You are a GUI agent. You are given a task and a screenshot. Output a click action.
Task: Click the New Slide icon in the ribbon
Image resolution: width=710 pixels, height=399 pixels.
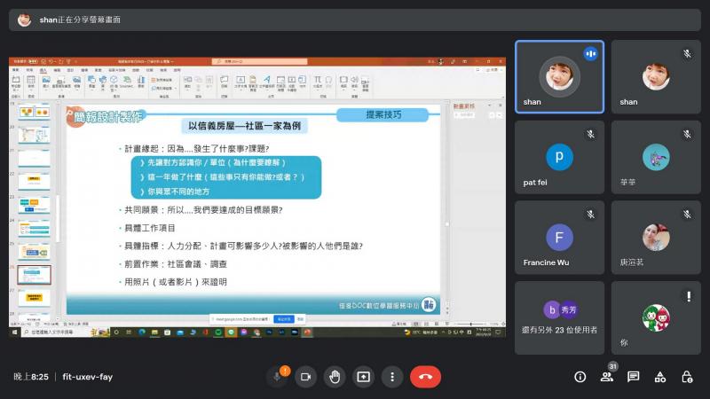tap(16, 82)
